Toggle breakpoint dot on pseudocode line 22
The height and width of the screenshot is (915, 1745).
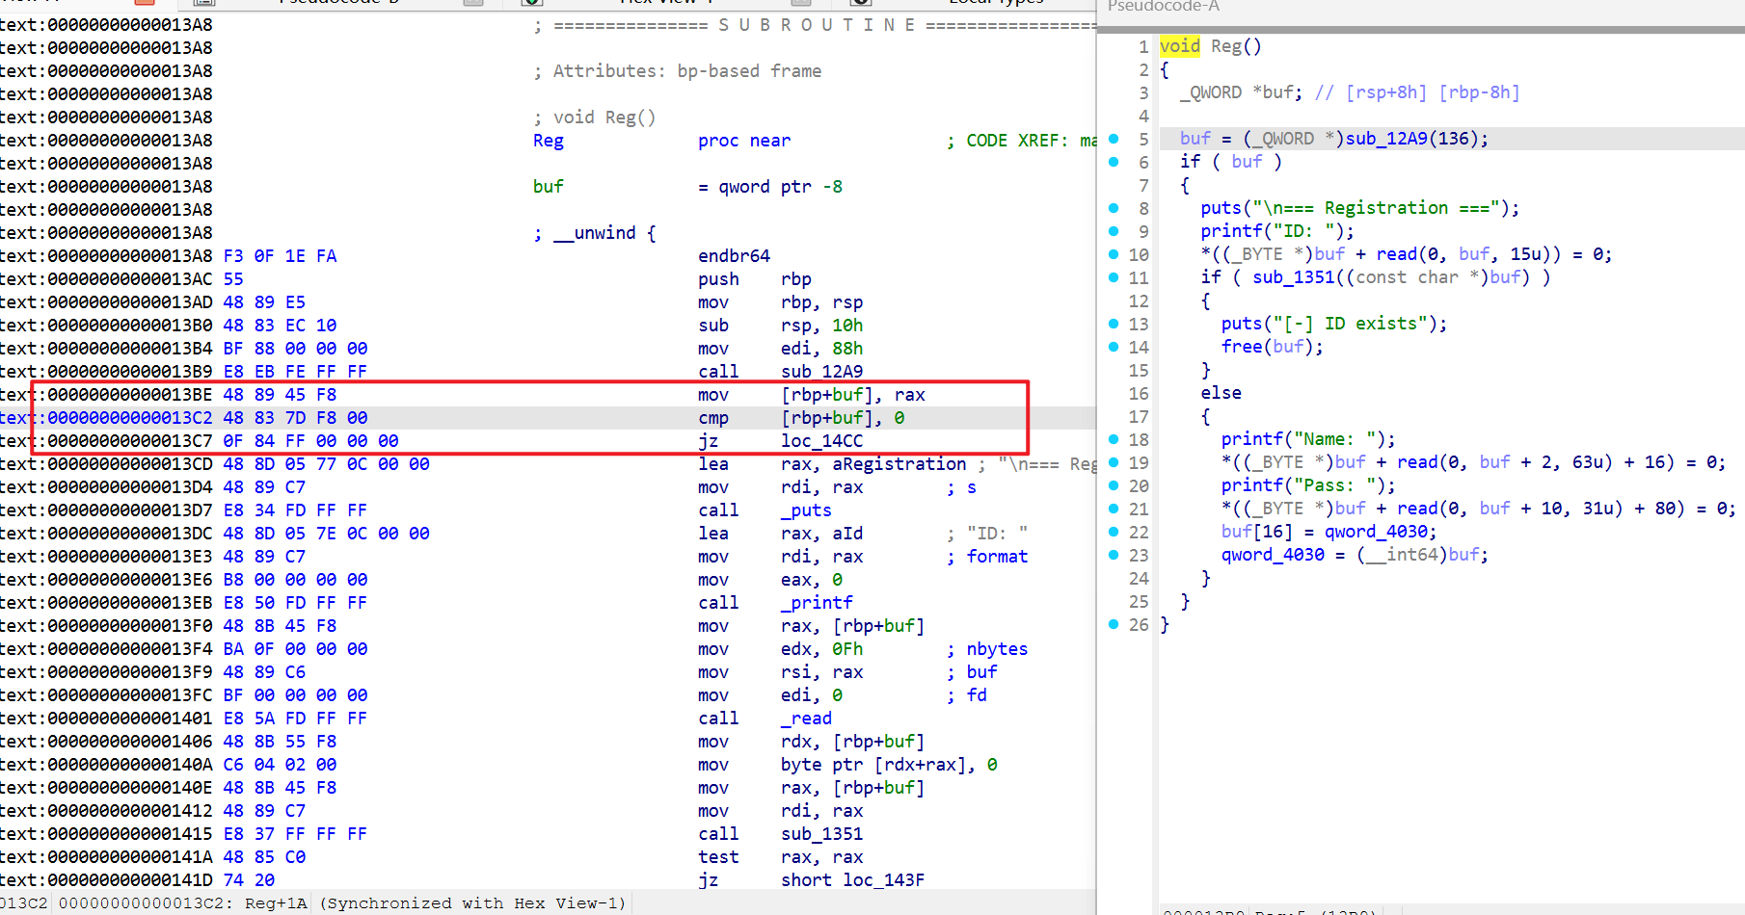click(1114, 532)
